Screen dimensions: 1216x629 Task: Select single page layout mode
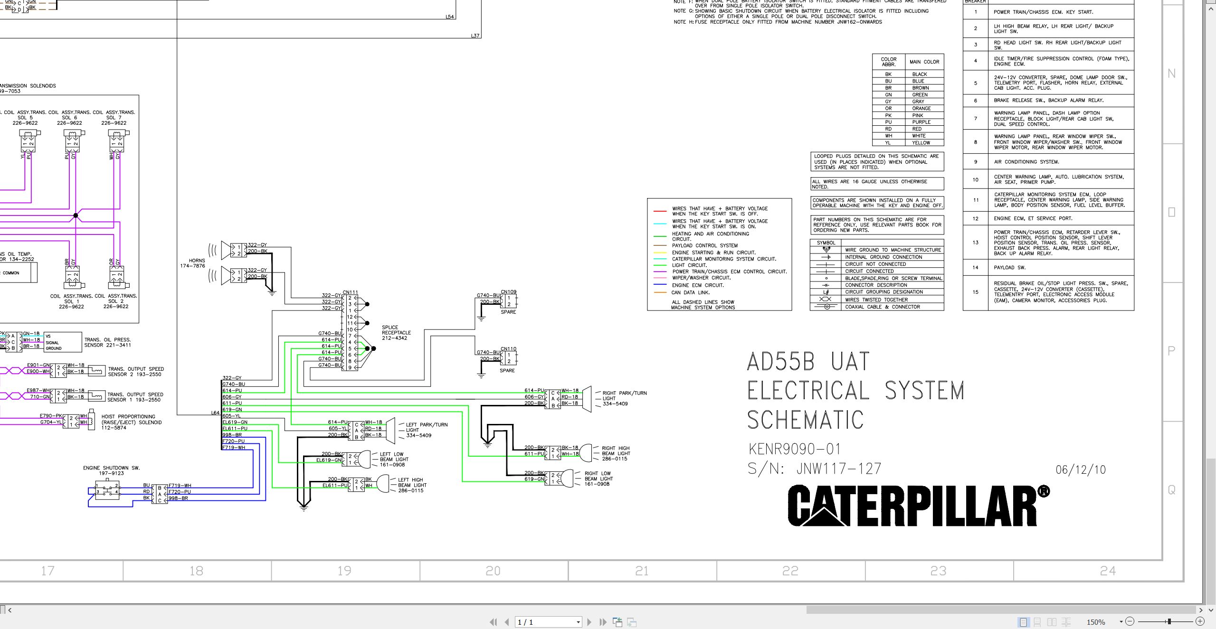[1023, 622]
